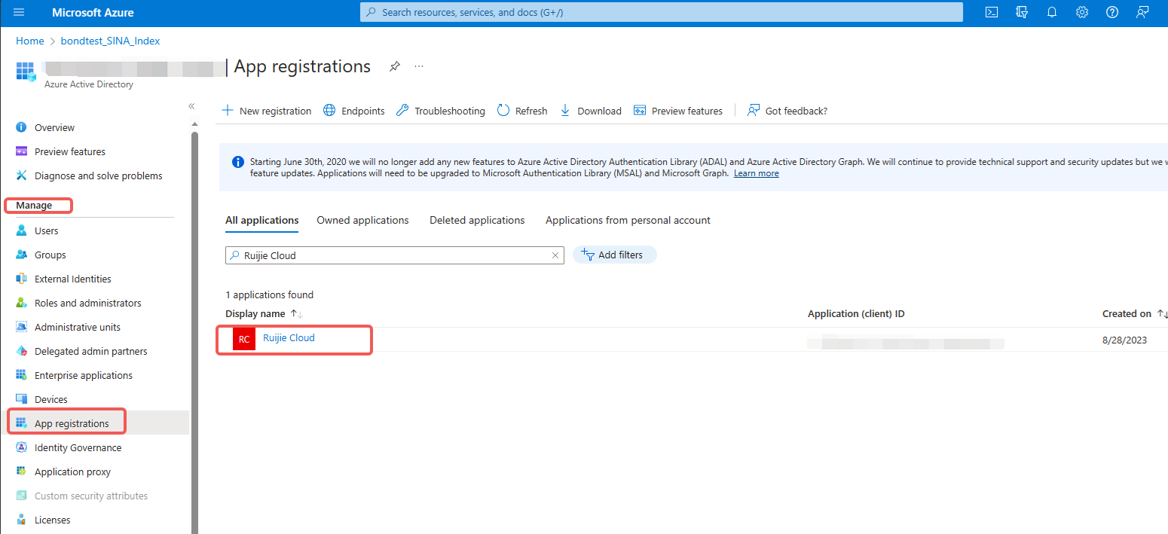This screenshot has width=1168, height=534.
Task: Switch to Owned applications tab
Action: (x=362, y=220)
